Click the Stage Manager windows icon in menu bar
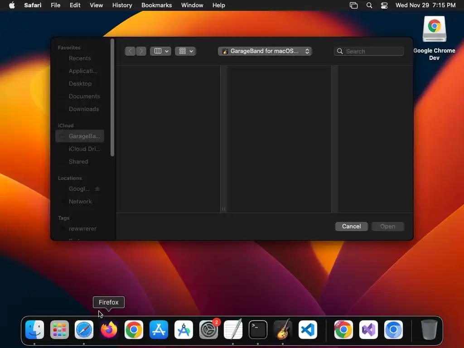 coord(353,5)
